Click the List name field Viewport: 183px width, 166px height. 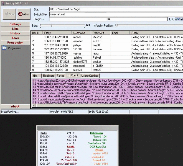(179, 19)
